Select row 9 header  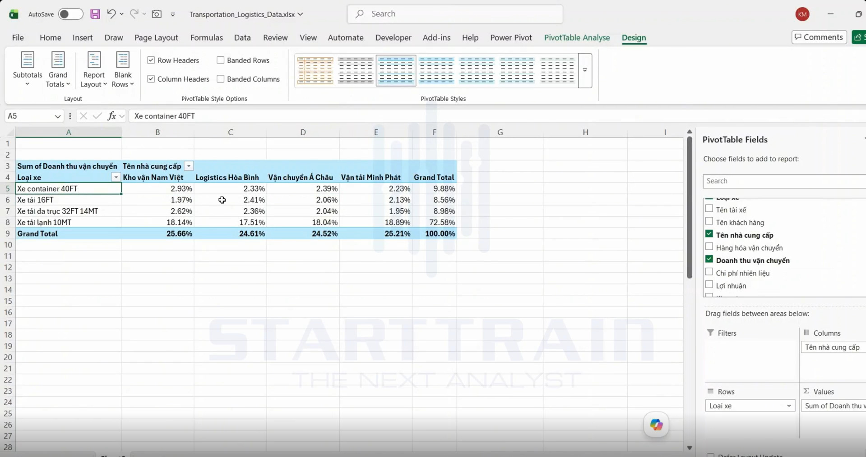click(8, 233)
